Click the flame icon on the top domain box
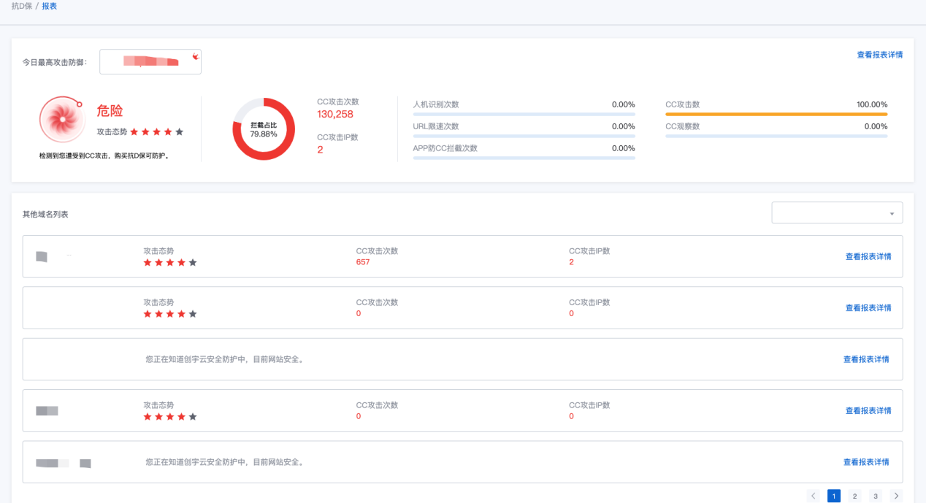This screenshot has width=926, height=503. (195, 56)
